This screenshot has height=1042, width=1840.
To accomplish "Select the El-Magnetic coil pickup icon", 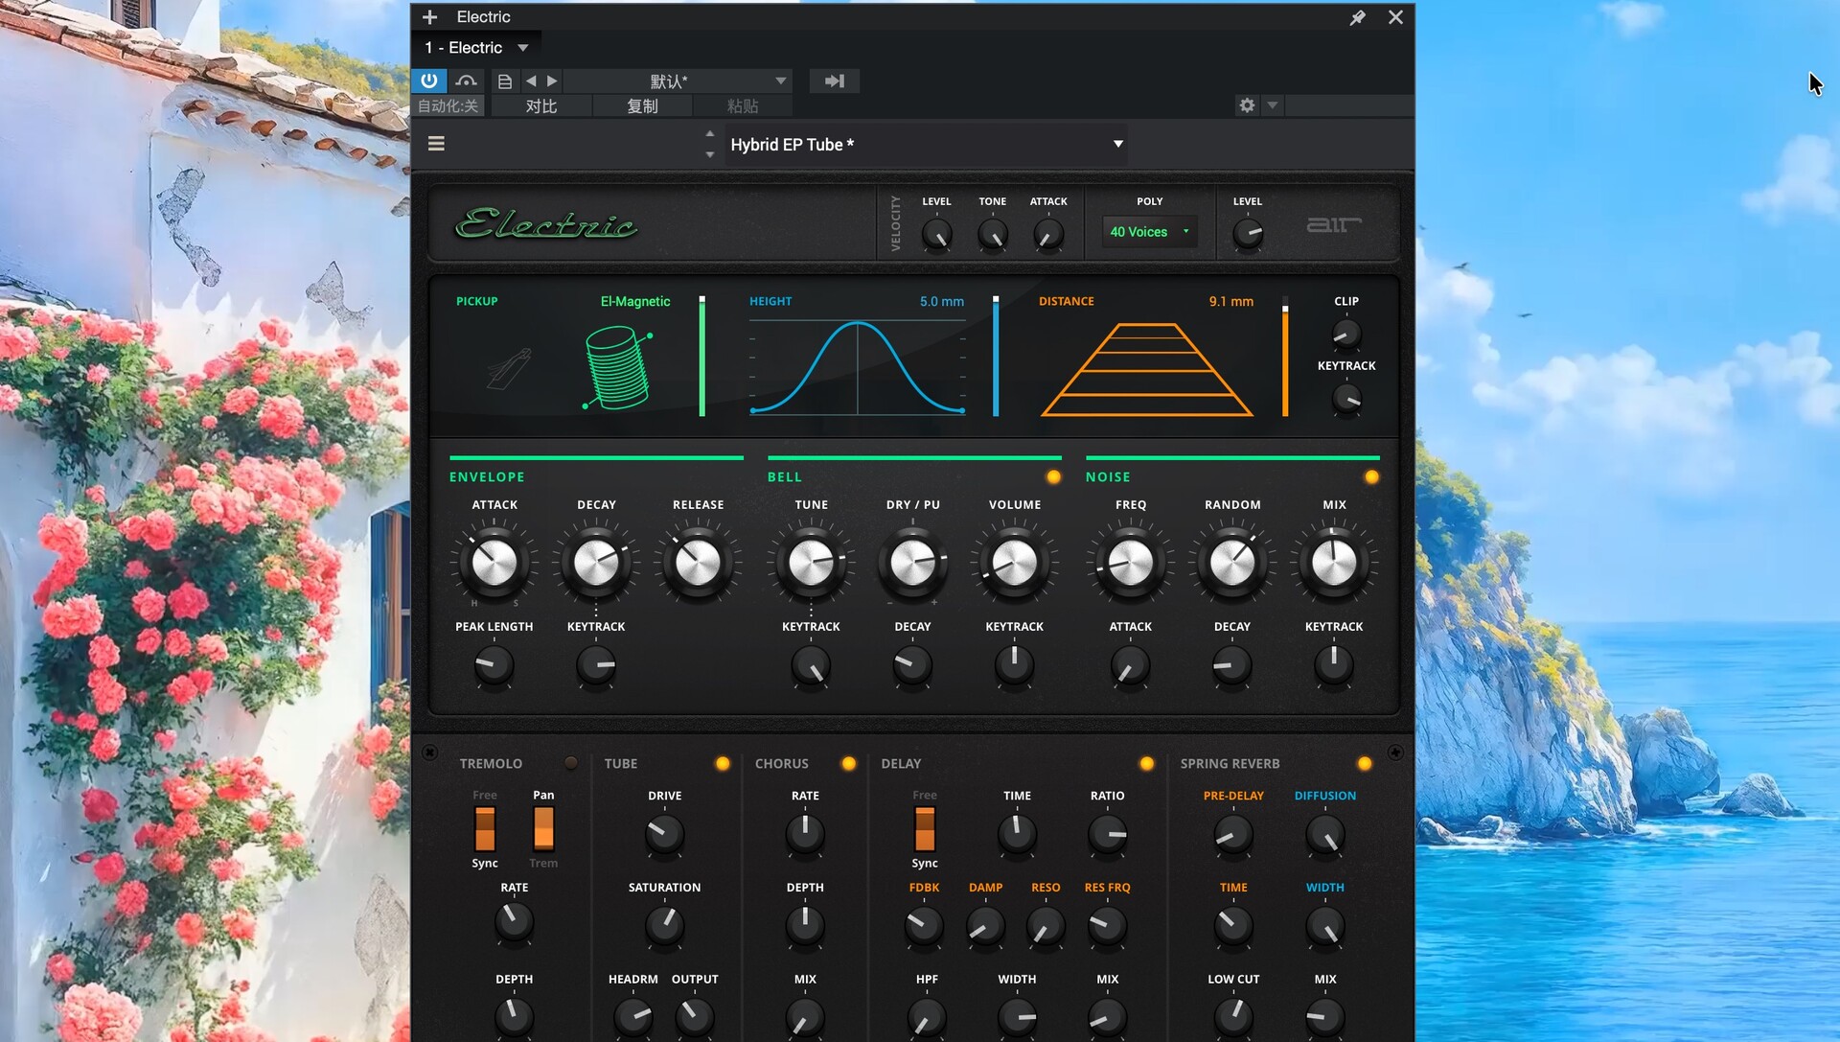I will [618, 368].
